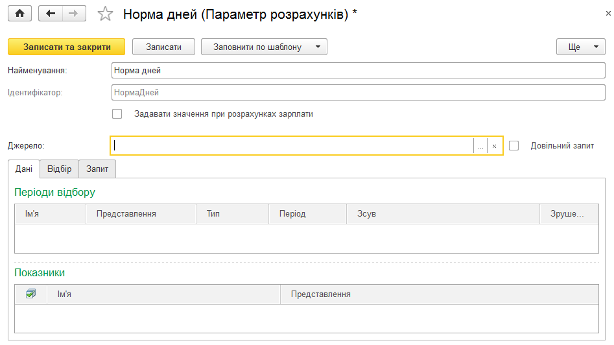The image size is (614, 345).
Task: Click the 'Зсув' column header
Action: pyautogui.click(x=443, y=214)
